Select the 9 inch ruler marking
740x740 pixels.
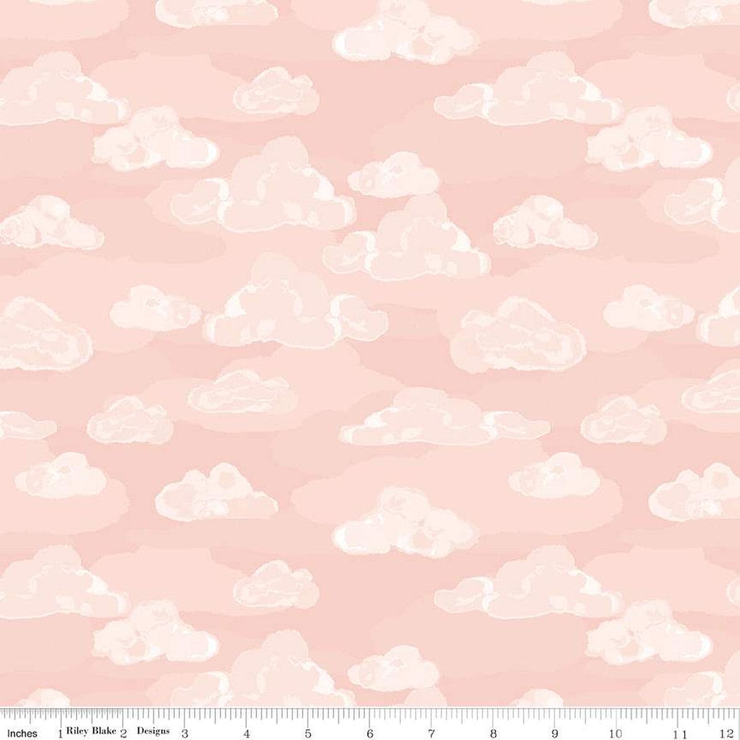[554, 733]
